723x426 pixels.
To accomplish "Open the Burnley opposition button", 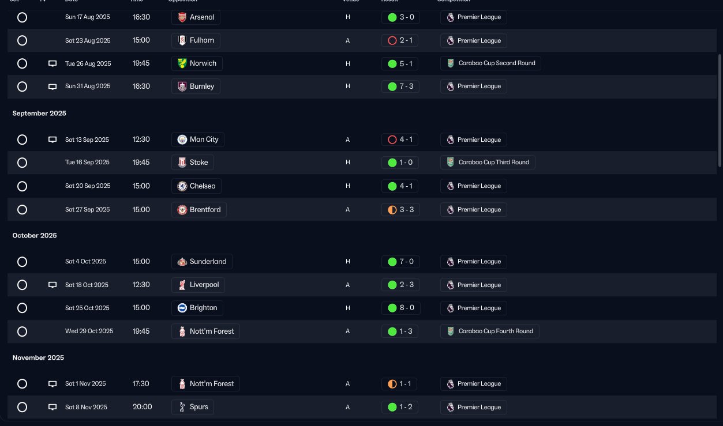I will 196,86.
